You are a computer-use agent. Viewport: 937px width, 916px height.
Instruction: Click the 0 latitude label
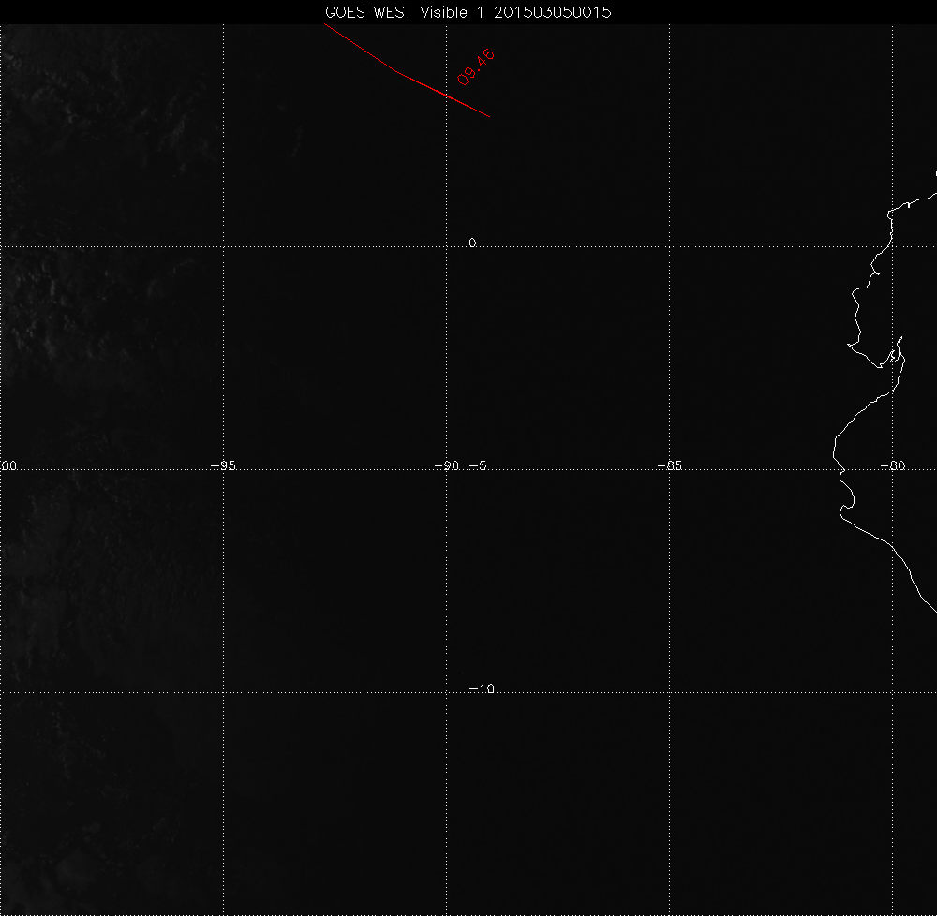[472, 243]
